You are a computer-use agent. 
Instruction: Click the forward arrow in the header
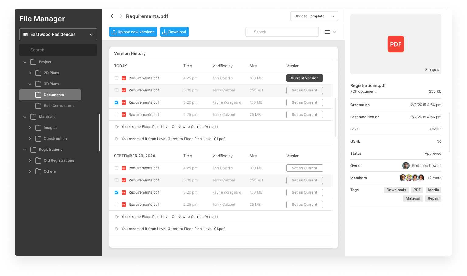pos(120,16)
